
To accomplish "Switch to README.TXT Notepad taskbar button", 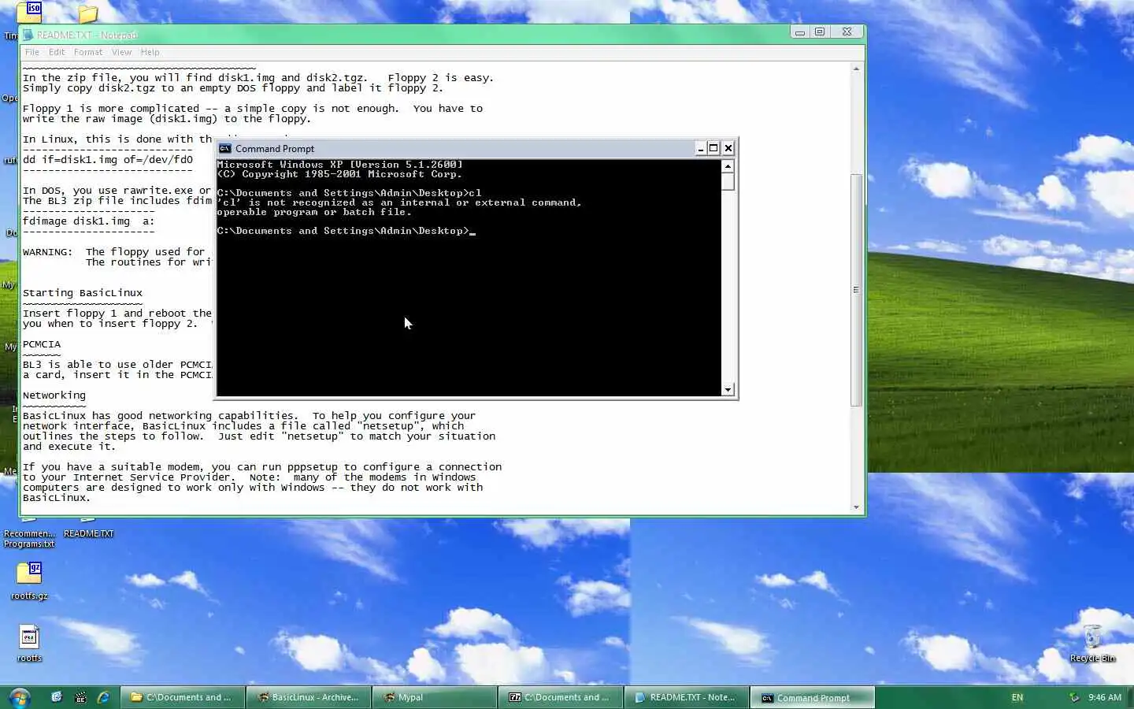I will coord(686,697).
